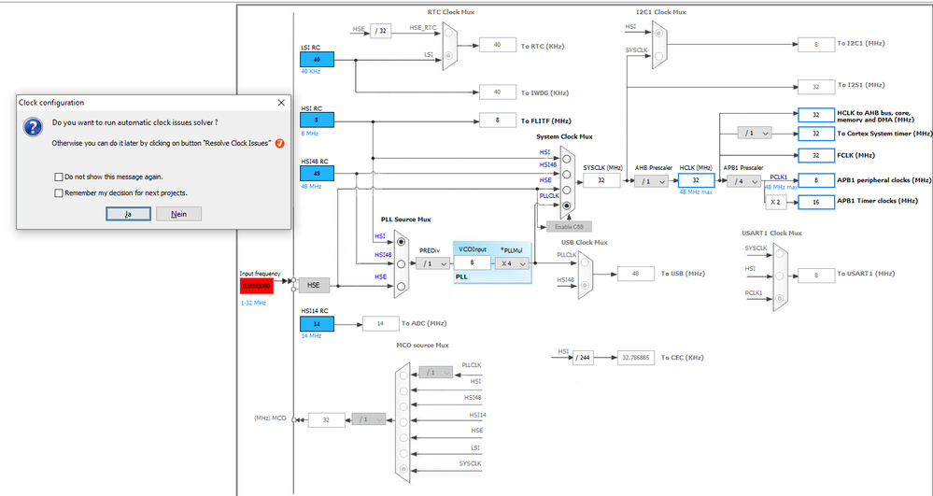The height and width of the screenshot is (496, 933).
Task: Open the PREDiv /1 dropdown
Action: (432, 263)
